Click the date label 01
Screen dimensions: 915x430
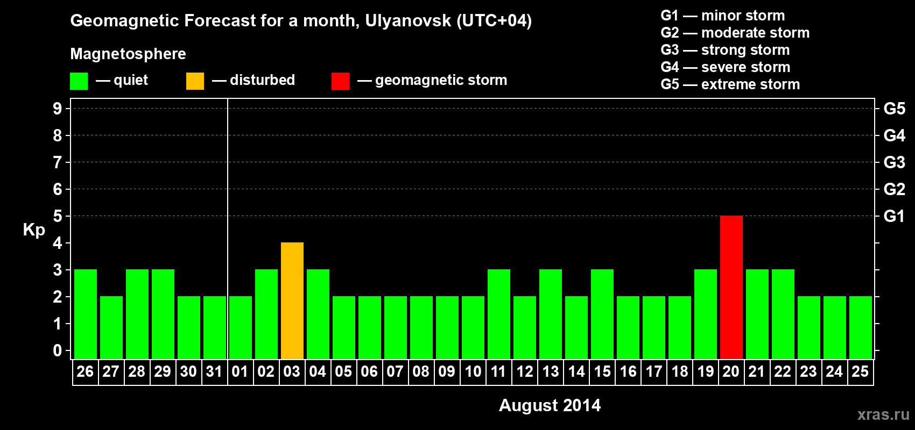(240, 372)
